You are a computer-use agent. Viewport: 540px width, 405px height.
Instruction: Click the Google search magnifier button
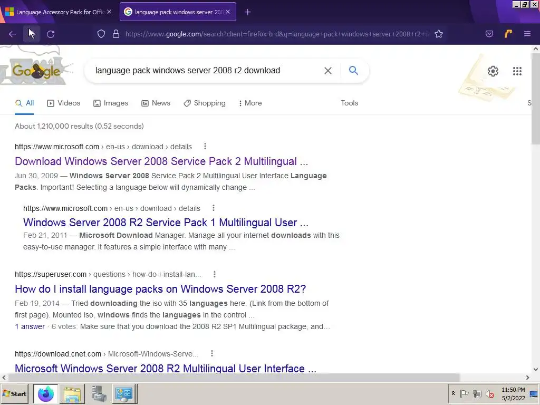pos(354,71)
